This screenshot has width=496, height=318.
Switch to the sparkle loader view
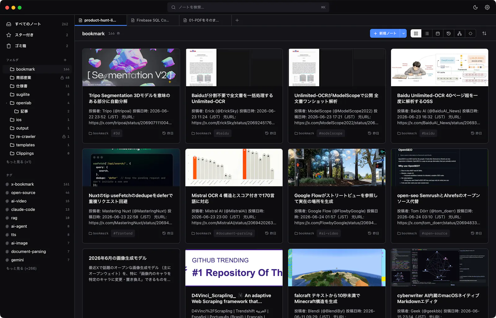[470, 34]
